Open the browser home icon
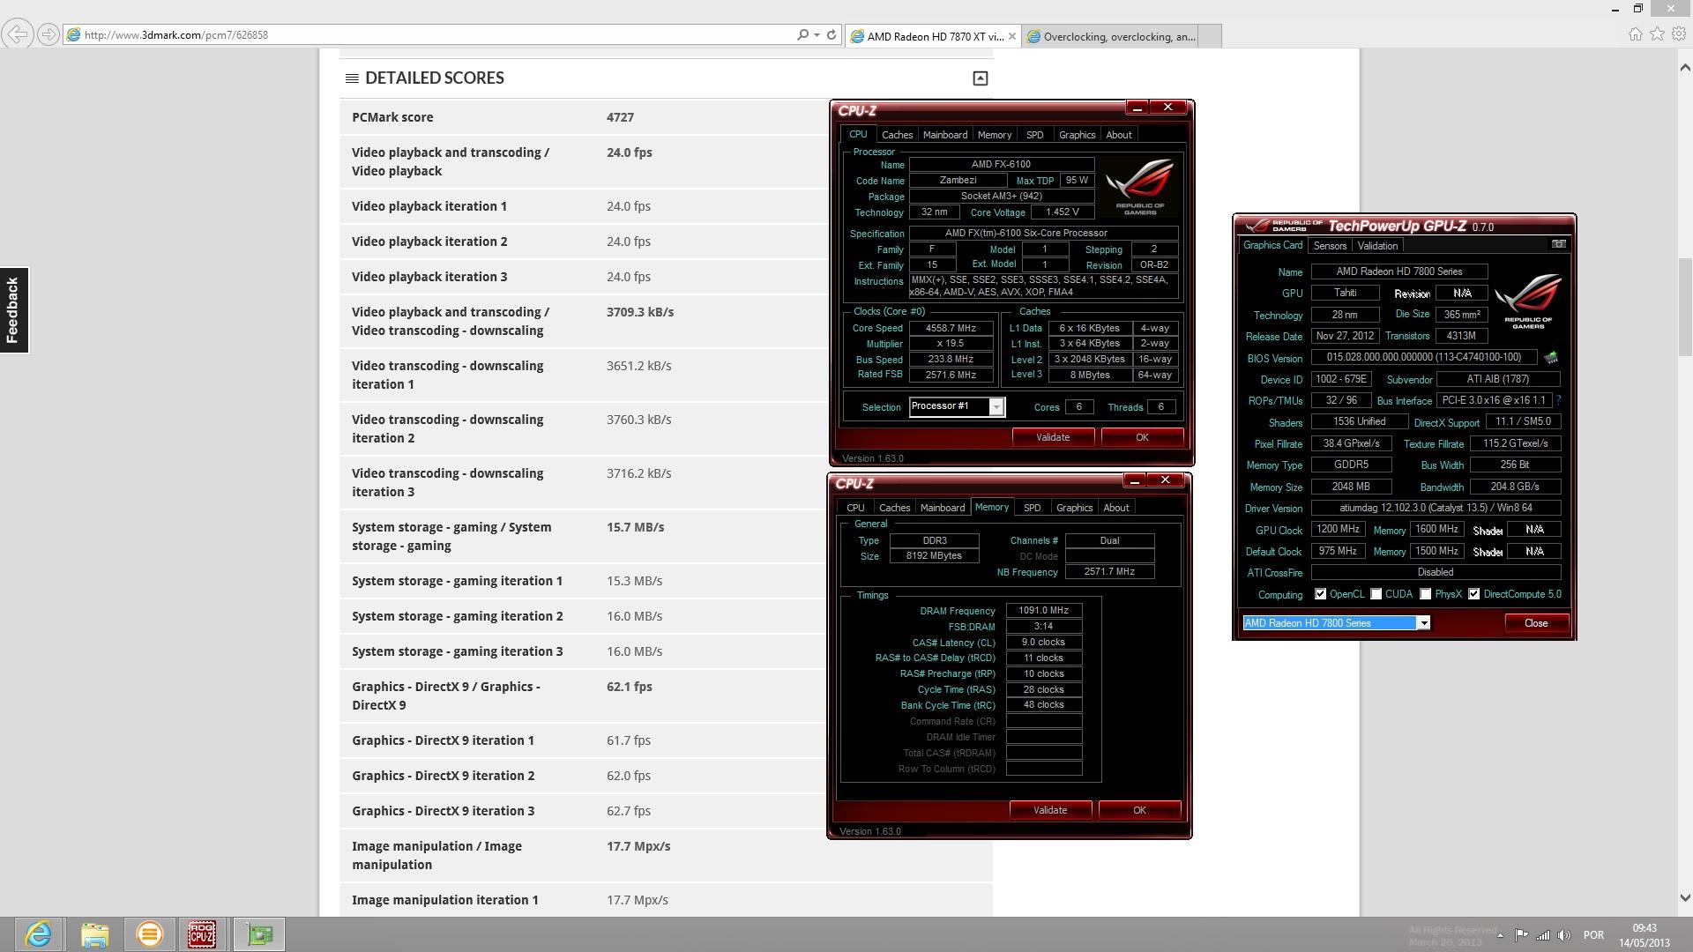The height and width of the screenshot is (952, 1693). click(x=1635, y=34)
